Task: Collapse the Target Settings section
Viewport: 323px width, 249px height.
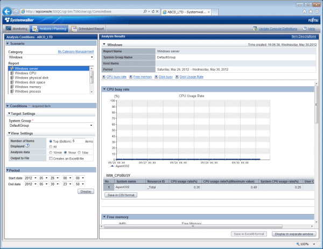Action: point(9,114)
